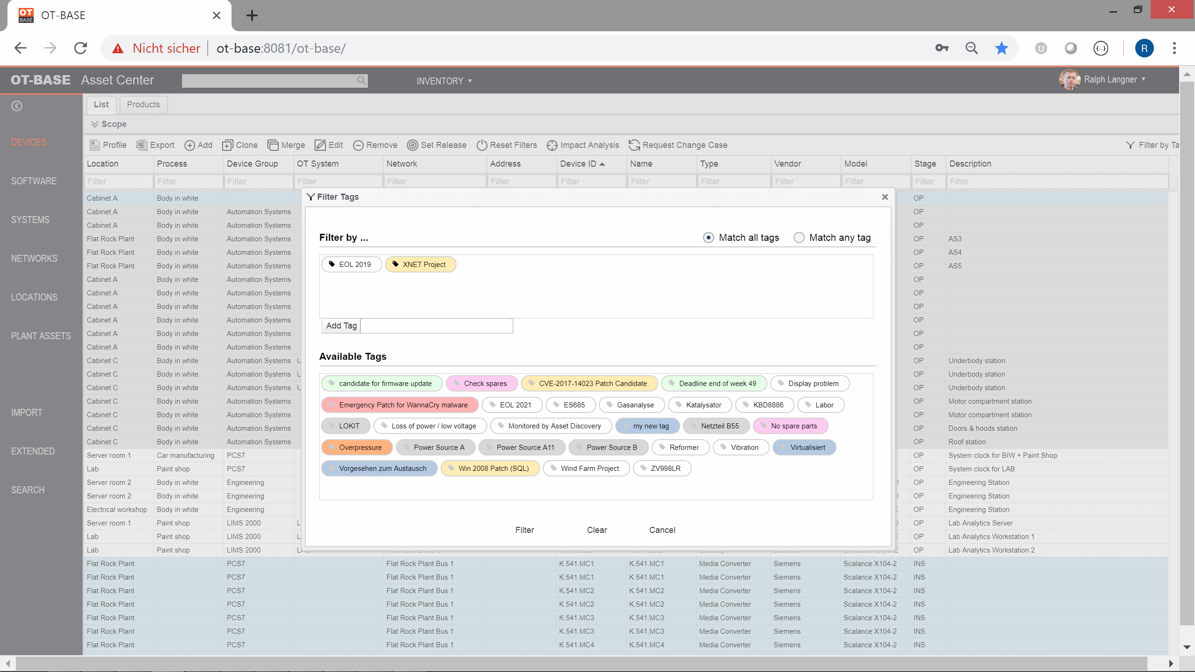
Task: Open PLANT ASSETS in the sidebar
Action: point(41,336)
